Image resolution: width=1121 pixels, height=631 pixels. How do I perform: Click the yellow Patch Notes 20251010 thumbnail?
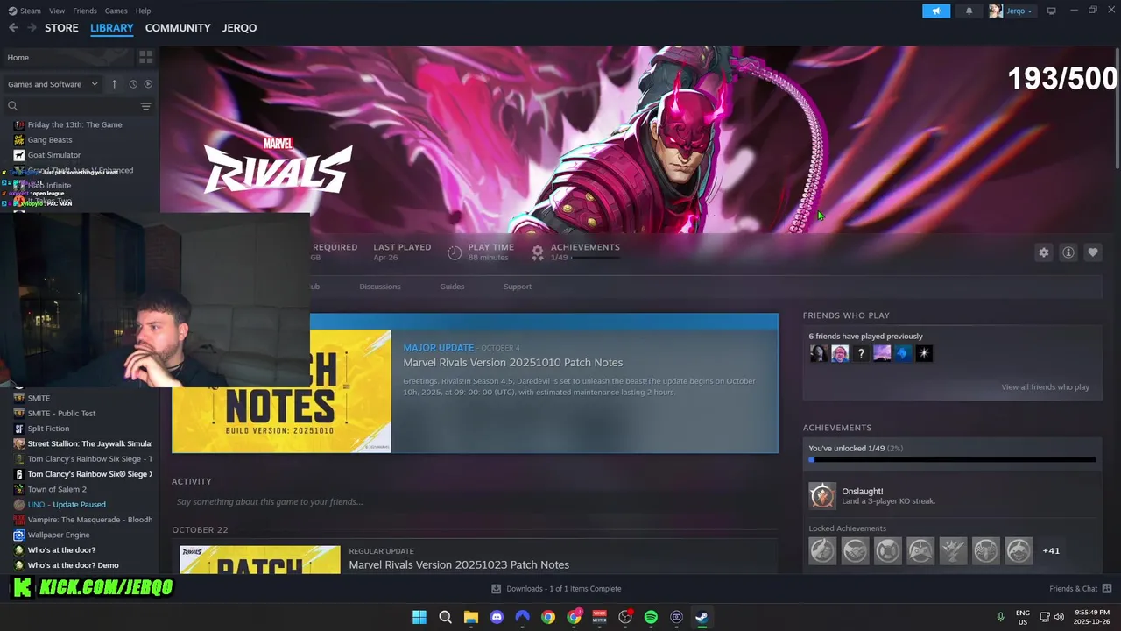[282, 391]
